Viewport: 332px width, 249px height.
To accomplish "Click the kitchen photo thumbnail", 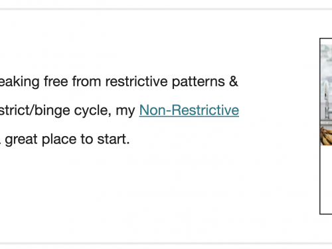I will pyautogui.click(x=326, y=95).
